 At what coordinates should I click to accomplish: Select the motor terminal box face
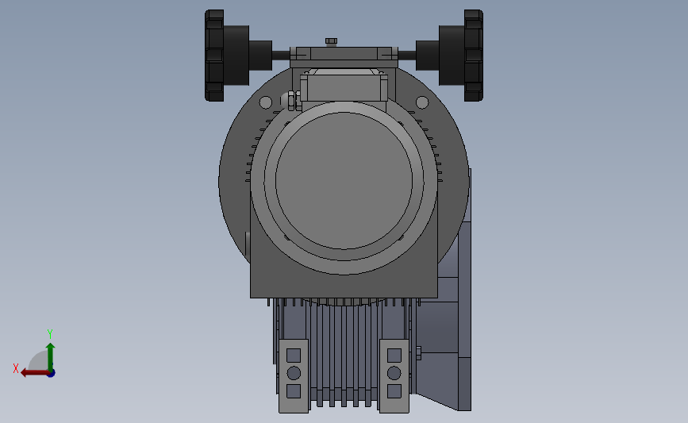click(344, 88)
